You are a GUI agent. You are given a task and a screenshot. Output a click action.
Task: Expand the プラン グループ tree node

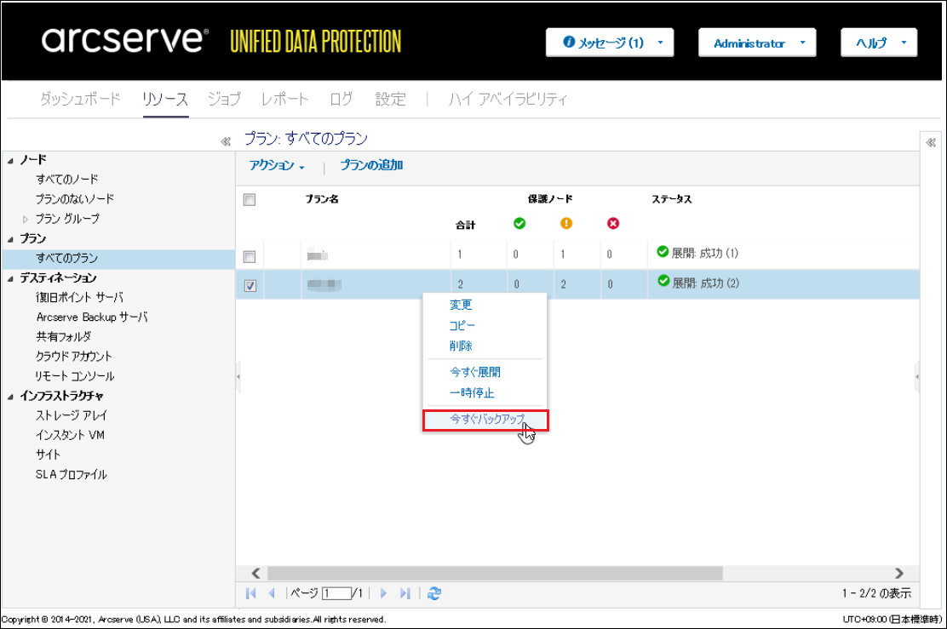26,219
